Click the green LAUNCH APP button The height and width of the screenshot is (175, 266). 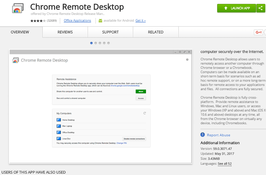point(236,8)
